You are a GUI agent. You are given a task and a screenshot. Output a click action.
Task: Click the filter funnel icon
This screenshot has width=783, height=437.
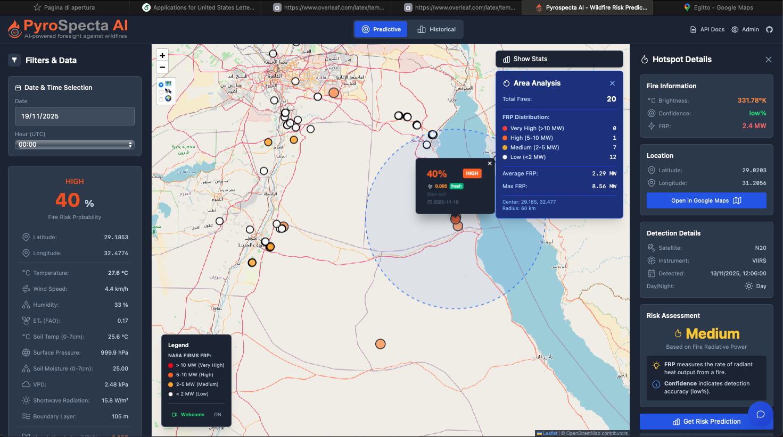tap(14, 60)
